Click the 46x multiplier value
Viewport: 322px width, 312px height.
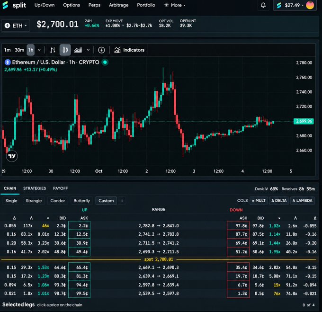(45, 225)
